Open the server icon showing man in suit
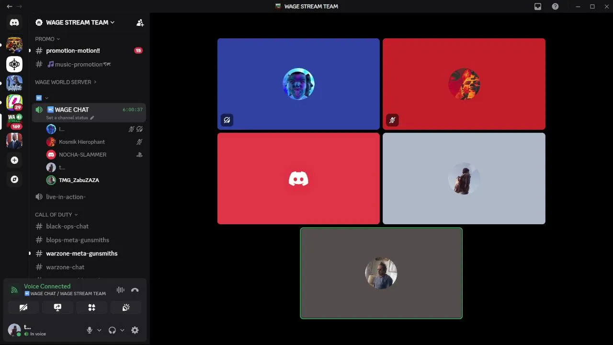This screenshot has width=613, height=345. tap(14, 141)
